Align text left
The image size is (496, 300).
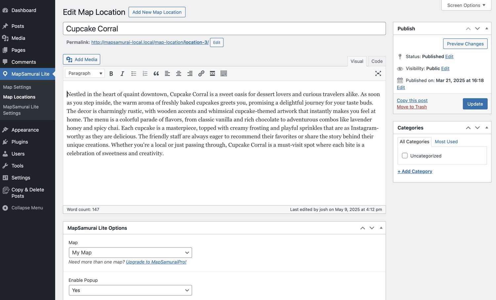pyautogui.click(x=167, y=73)
